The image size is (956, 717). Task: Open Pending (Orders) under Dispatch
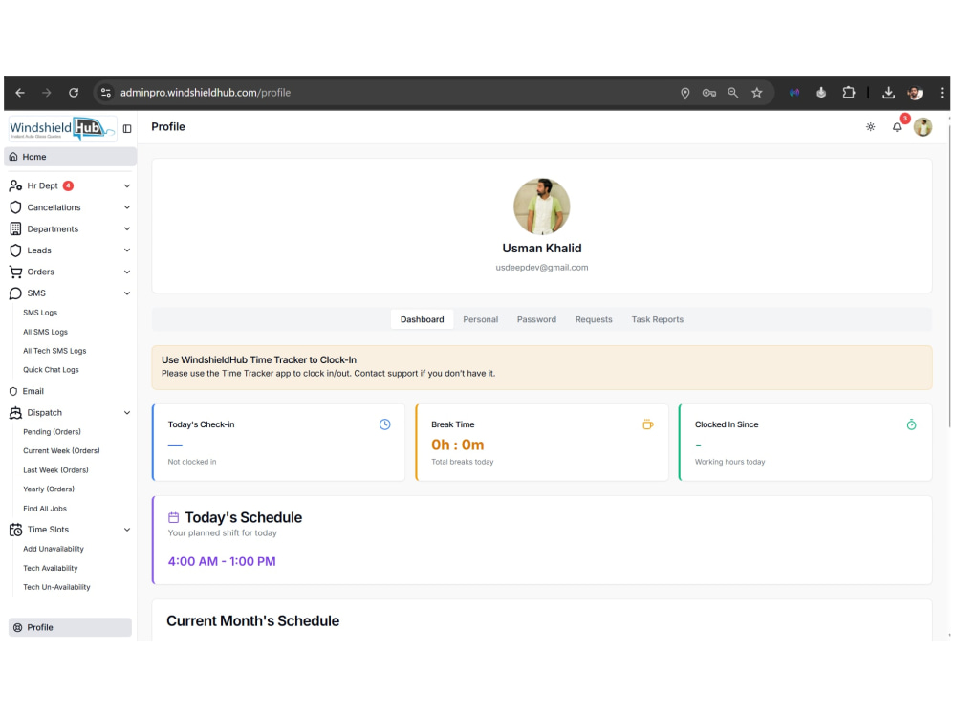coord(52,432)
